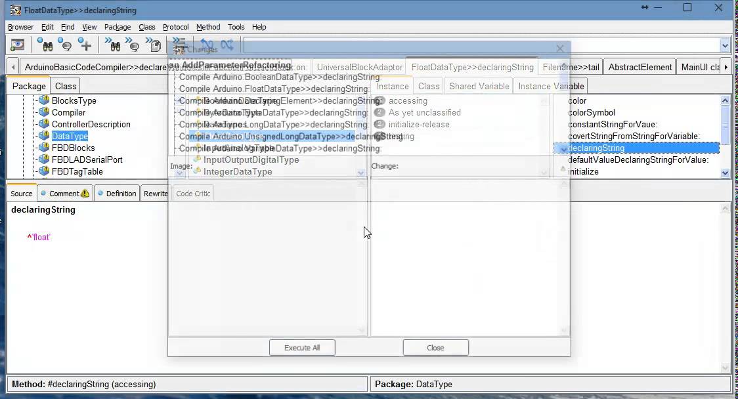Image resolution: width=738 pixels, height=399 pixels.
Task: Click the blue-dot plus toolbar icon
Action: [85, 45]
